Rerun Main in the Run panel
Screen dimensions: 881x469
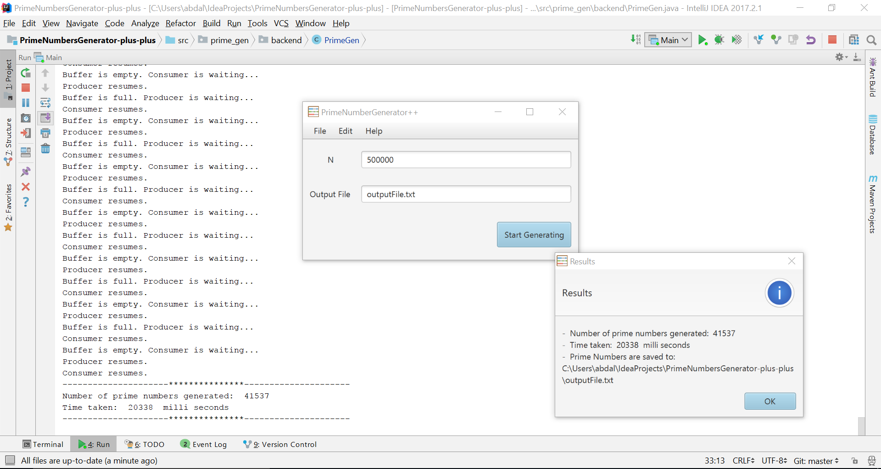(26, 73)
